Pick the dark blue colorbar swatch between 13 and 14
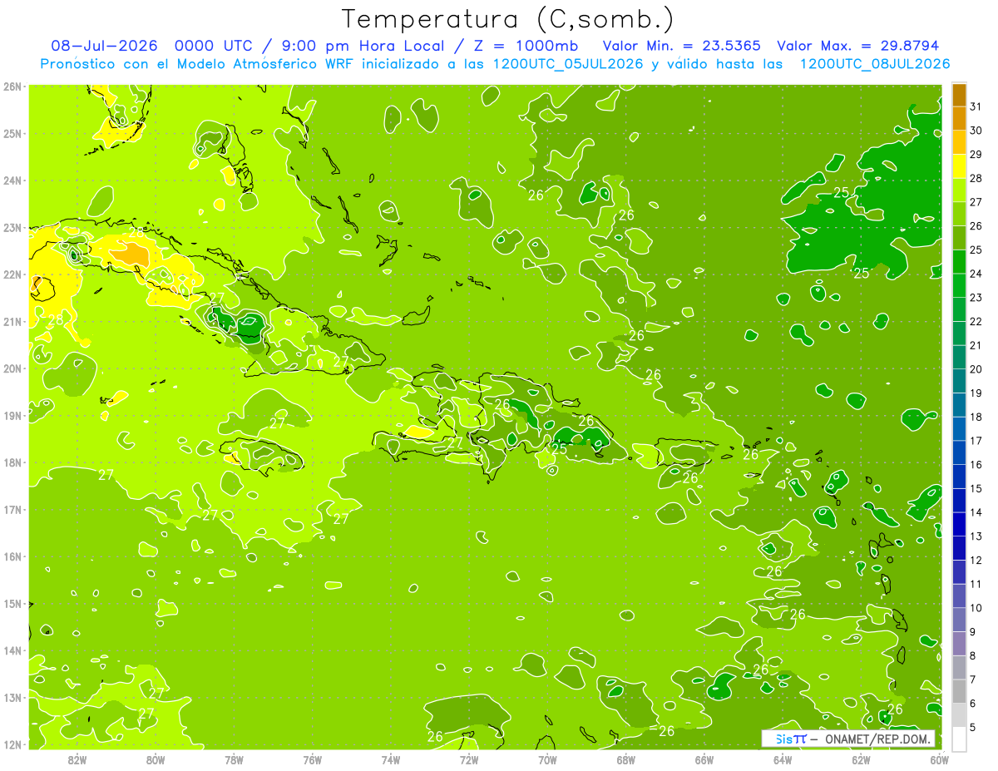 point(959,524)
